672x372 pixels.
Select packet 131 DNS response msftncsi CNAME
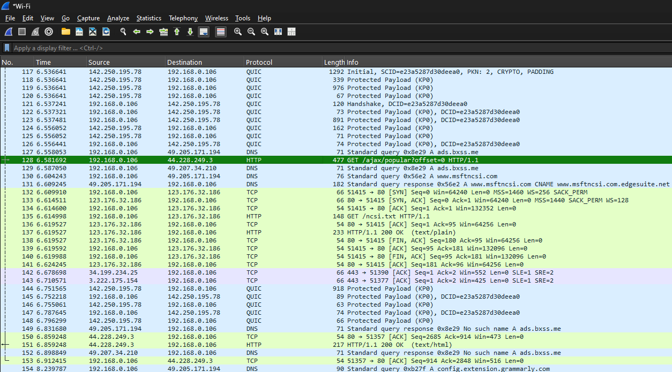[x=336, y=184]
